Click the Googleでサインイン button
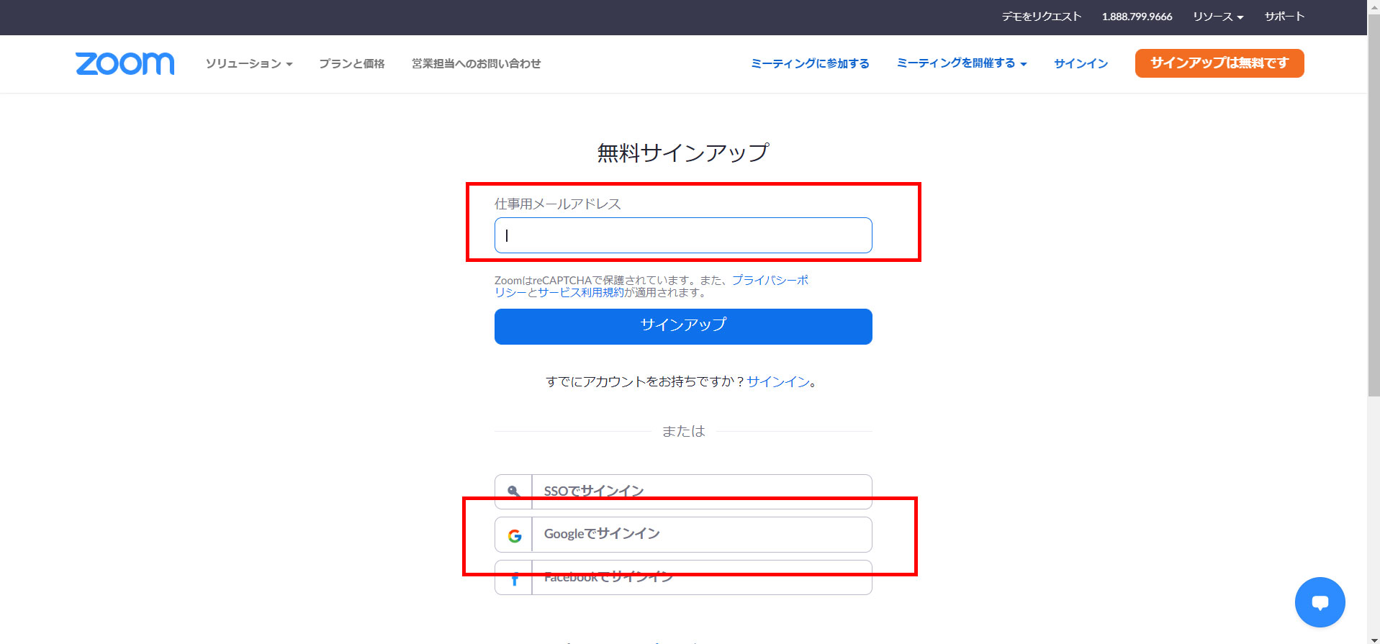 683,535
